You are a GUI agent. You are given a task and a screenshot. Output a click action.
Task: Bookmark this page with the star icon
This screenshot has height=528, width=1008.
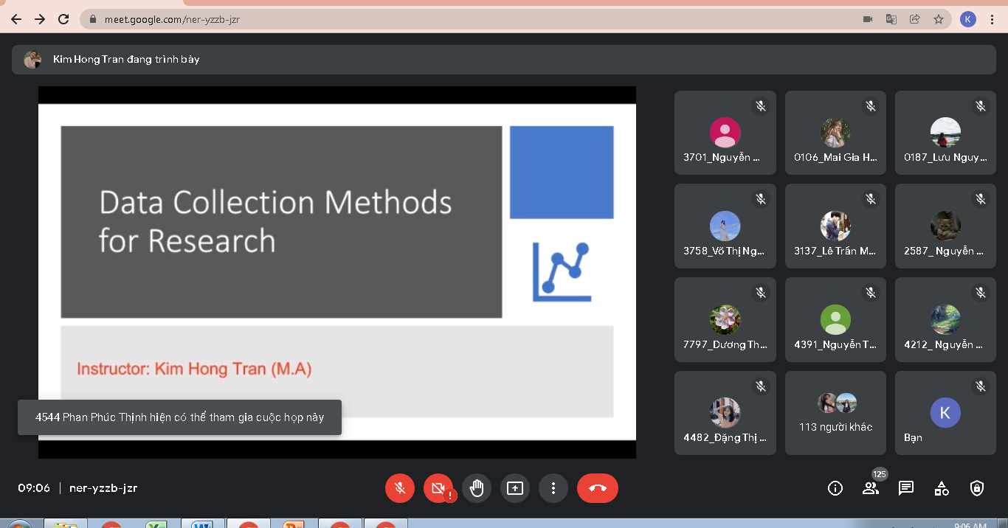click(939, 20)
